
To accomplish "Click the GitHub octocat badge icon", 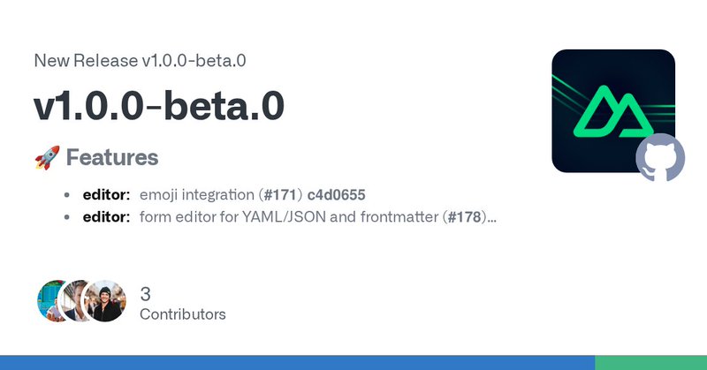I will click(660, 158).
